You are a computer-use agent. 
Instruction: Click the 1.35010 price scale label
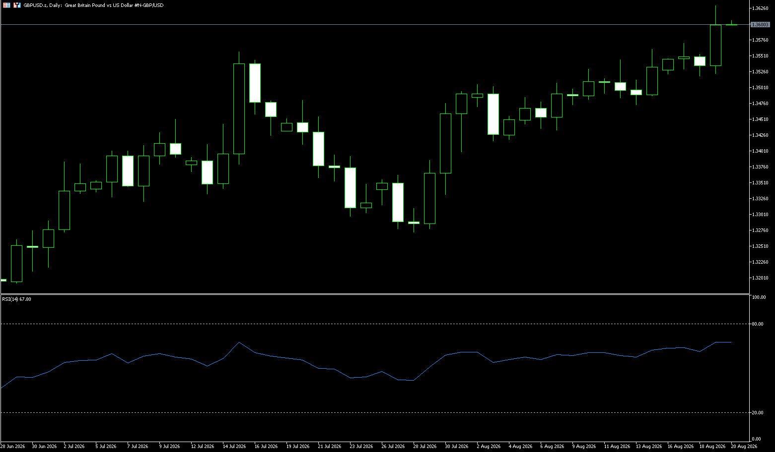(x=760, y=88)
